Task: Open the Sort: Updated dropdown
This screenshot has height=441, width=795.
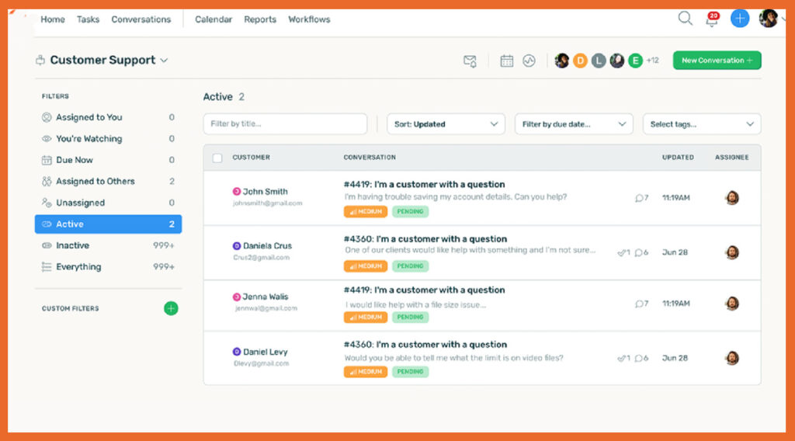Action: click(446, 124)
